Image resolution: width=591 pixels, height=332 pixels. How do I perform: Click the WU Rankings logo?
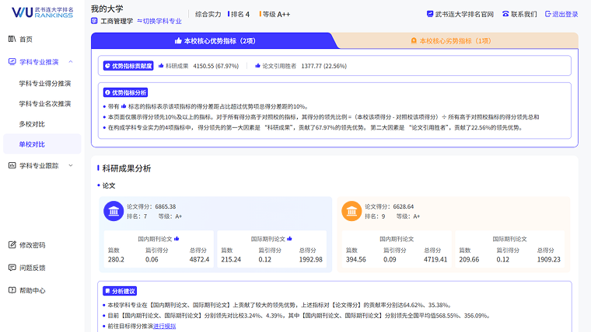coord(42,12)
